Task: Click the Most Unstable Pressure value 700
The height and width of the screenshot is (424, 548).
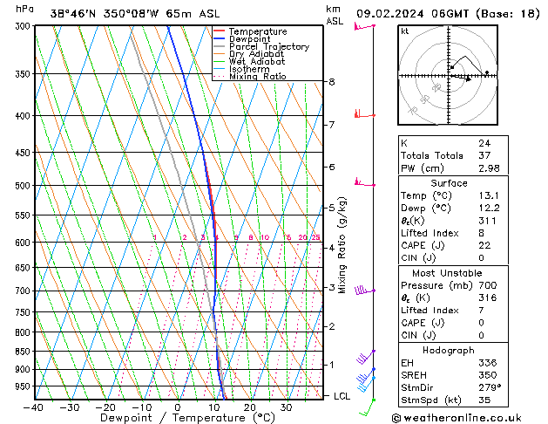Action: [x=487, y=285]
